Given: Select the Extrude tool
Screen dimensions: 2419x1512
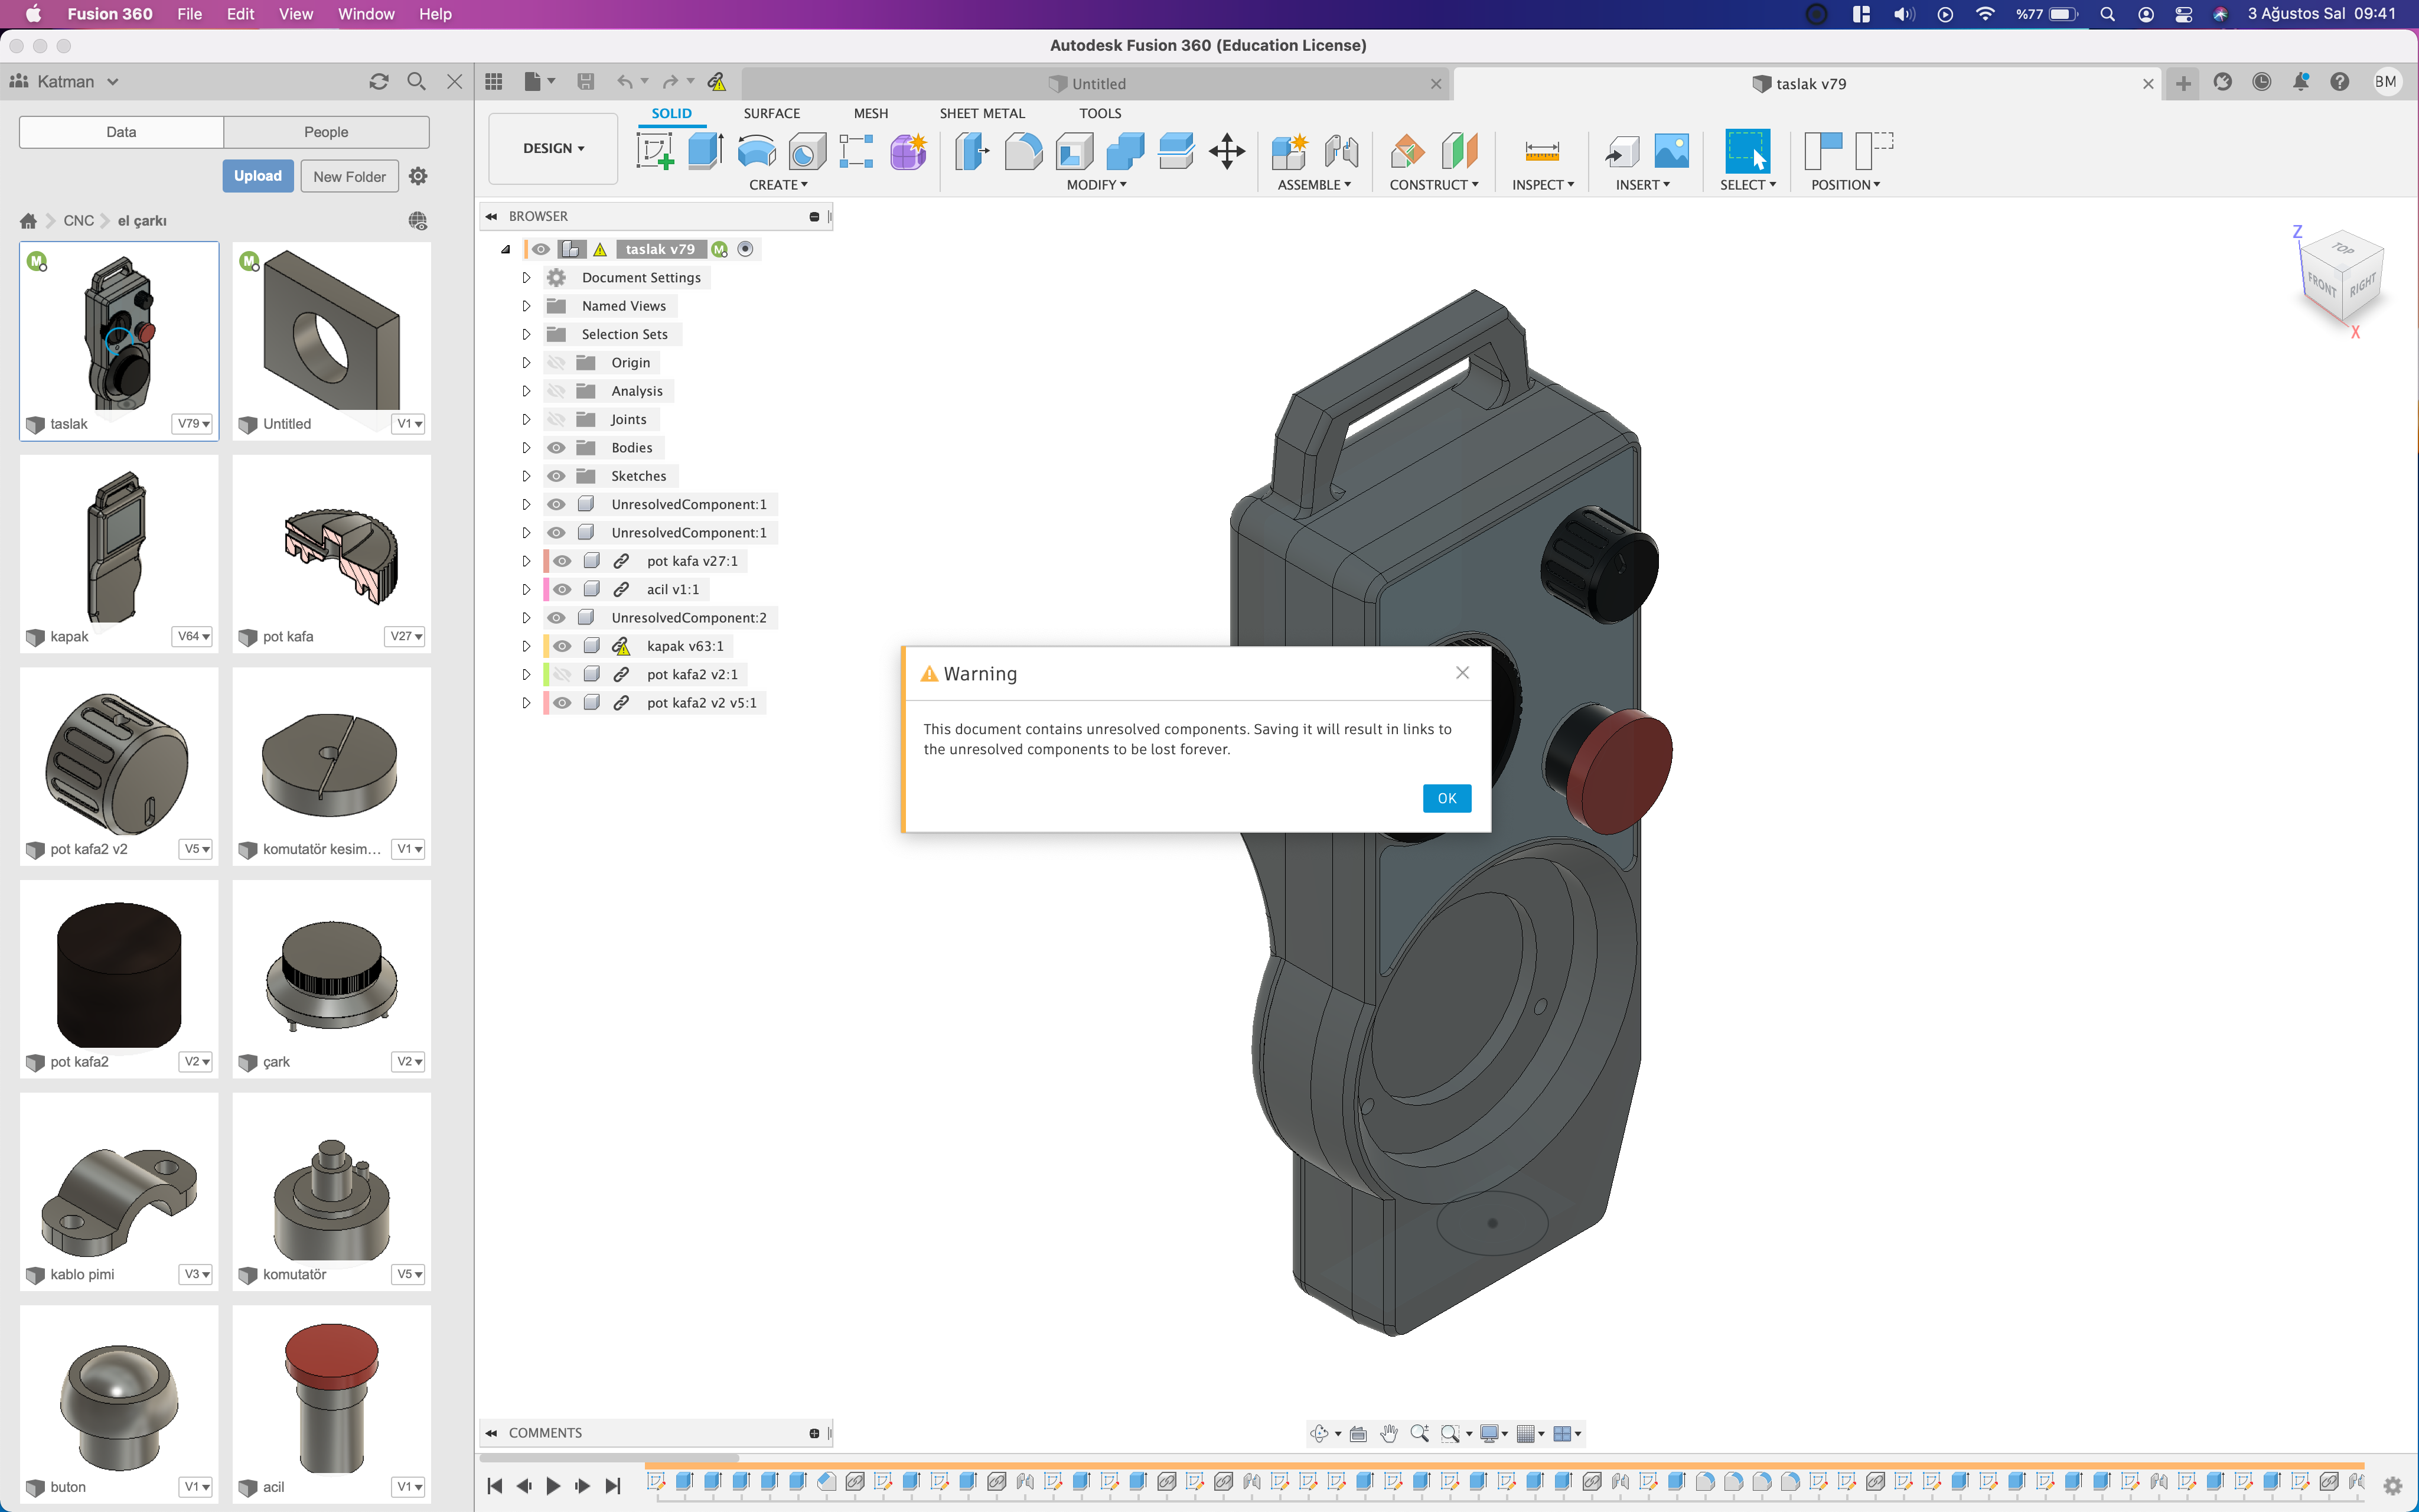Looking at the screenshot, I should click(x=706, y=151).
